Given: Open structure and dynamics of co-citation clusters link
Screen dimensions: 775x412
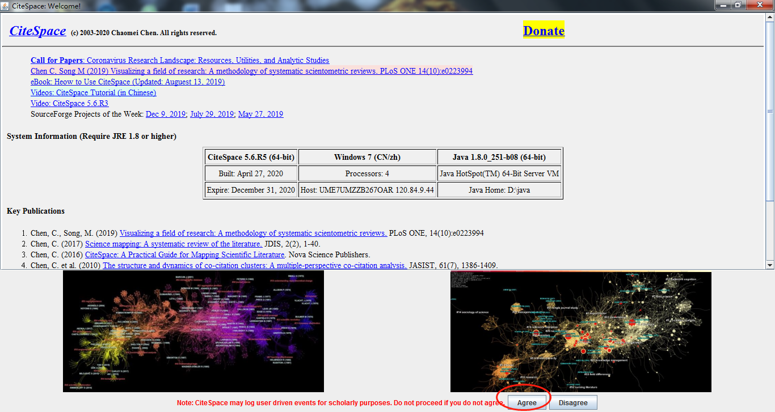Looking at the screenshot, I should [255, 265].
